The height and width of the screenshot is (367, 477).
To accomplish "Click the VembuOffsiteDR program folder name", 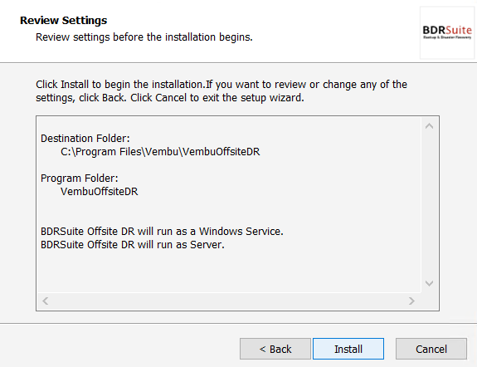I will 100,192.
